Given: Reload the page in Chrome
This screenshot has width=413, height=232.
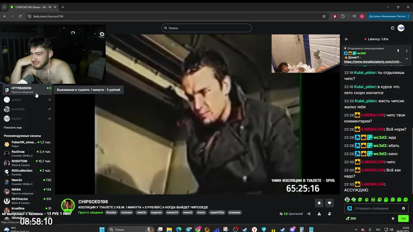Looking at the screenshot, I should [20, 16].
